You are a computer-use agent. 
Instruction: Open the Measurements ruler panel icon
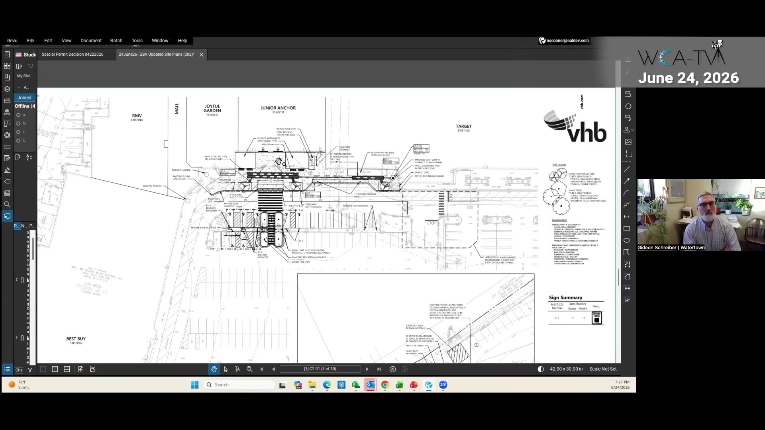point(7,147)
